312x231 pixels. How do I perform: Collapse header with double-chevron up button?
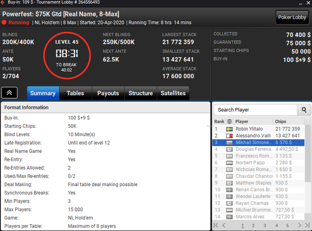point(9,93)
